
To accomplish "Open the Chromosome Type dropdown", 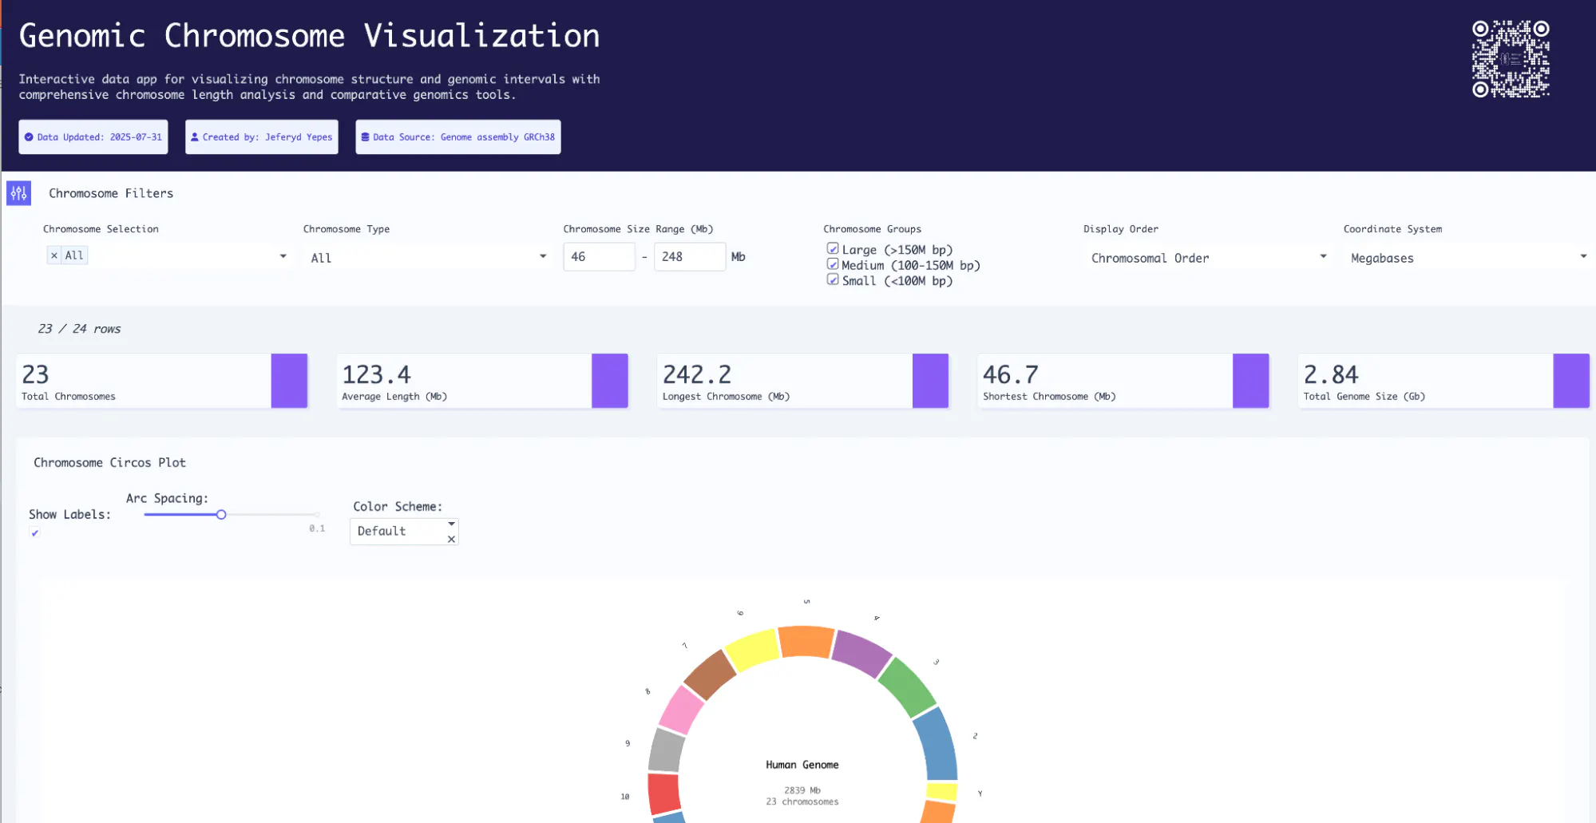I will point(429,257).
